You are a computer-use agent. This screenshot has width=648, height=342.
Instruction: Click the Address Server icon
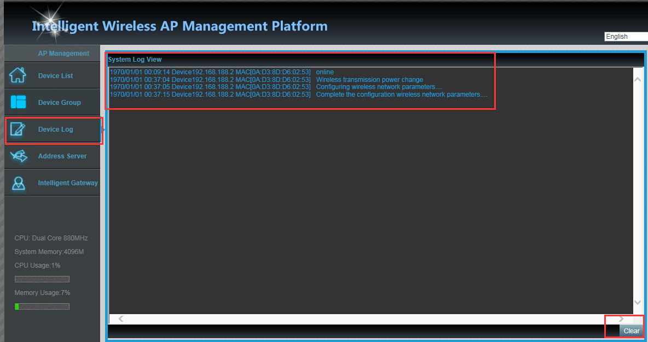(x=19, y=156)
